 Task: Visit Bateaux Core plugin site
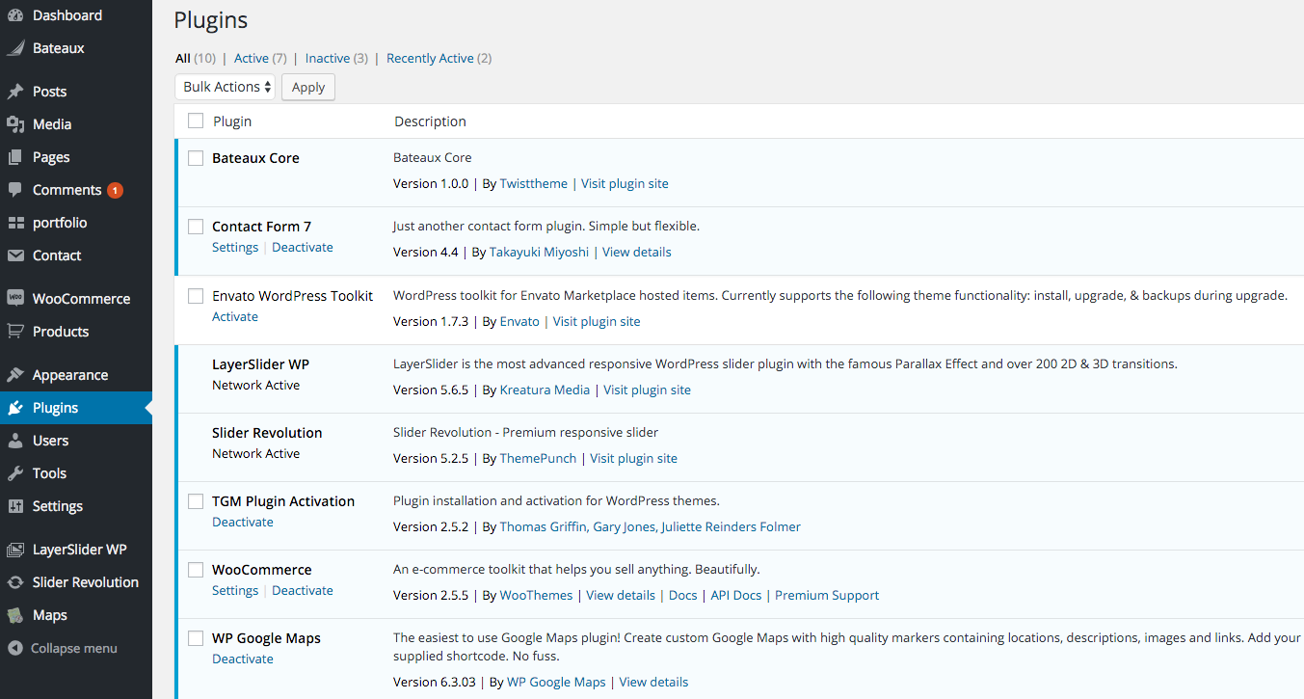point(625,183)
